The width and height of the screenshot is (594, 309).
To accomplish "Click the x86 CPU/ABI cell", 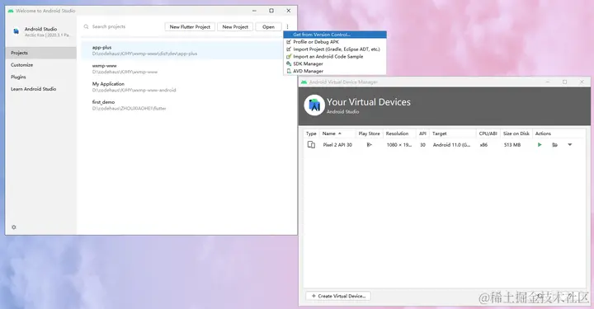I will 483,145.
